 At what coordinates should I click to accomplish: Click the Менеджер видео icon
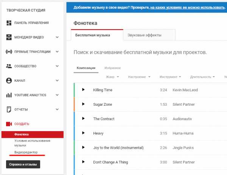9,37
